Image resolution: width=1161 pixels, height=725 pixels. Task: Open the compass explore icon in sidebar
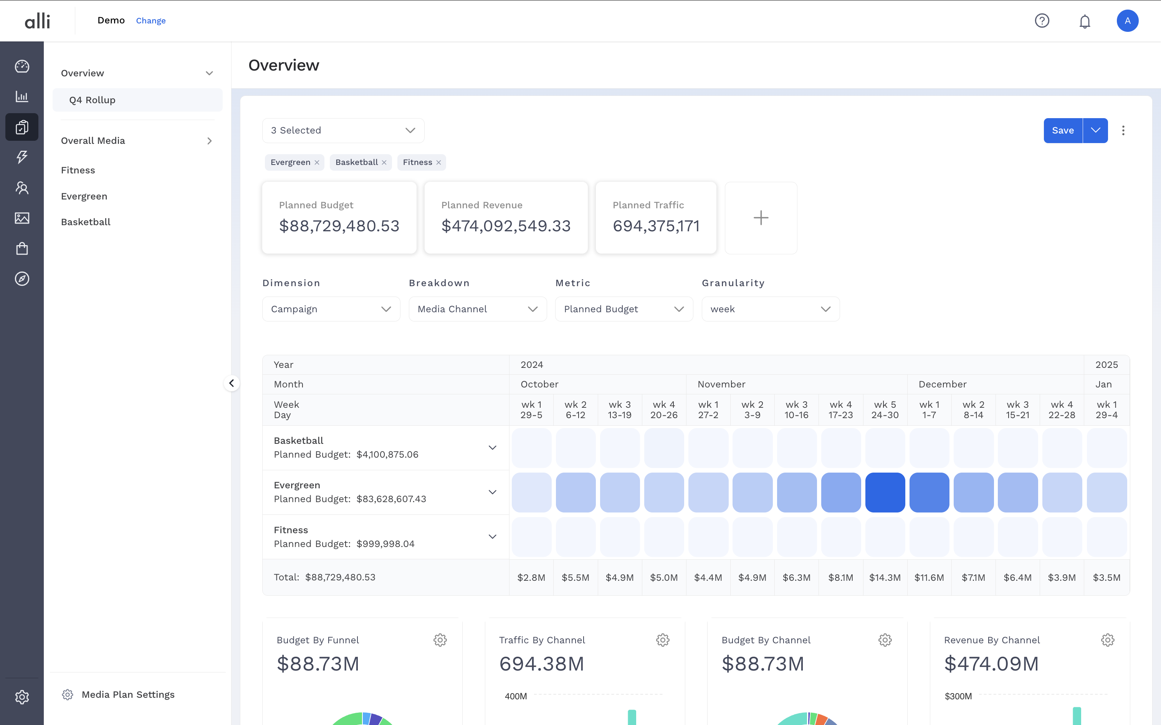[22, 278]
